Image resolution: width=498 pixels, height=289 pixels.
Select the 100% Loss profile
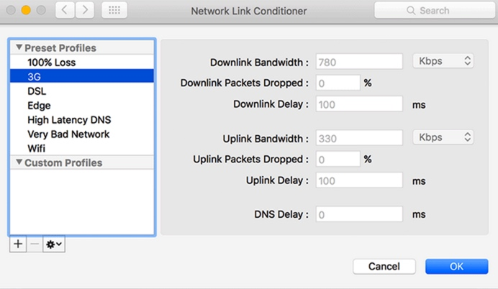click(82, 62)
